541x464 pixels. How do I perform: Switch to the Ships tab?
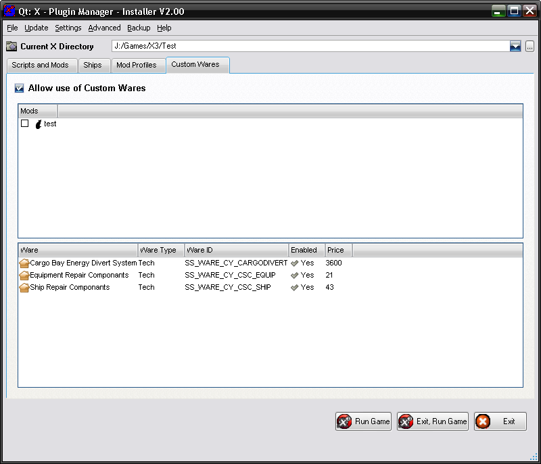94,65
